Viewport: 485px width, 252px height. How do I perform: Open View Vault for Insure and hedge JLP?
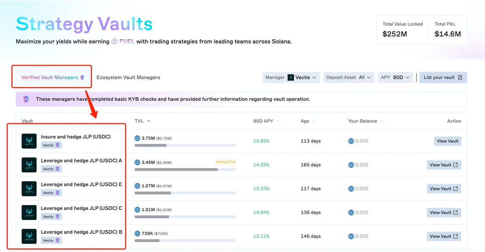pos(447,141)
